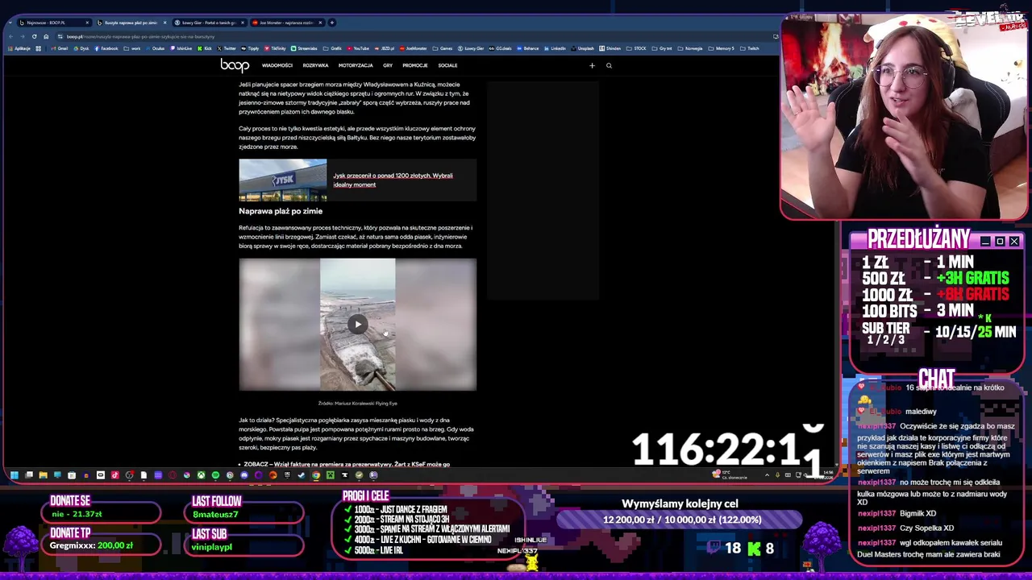Image resolution: width=1032 pixels, height=580 pixels.
Task: Close the PRZEDŁUŻANY overlay panel
Action: pos(1014,241)
